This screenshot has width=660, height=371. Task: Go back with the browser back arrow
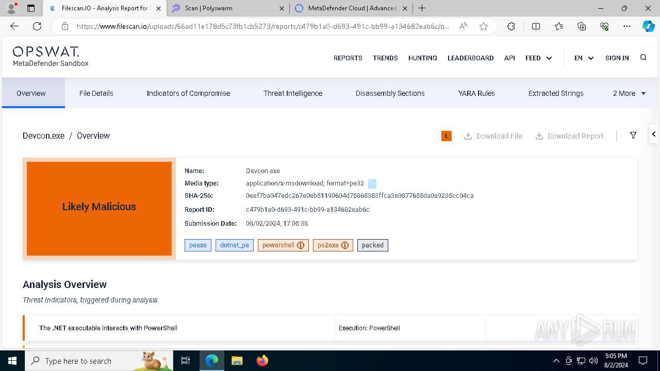click(14, 26)
